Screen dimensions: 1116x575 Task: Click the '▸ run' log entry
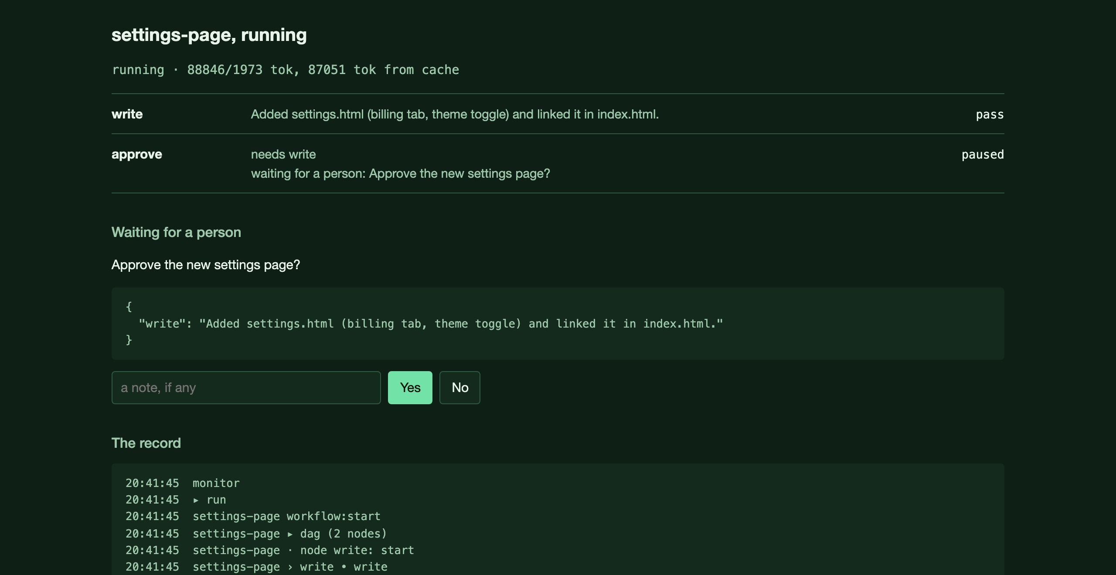click(176, 500)
